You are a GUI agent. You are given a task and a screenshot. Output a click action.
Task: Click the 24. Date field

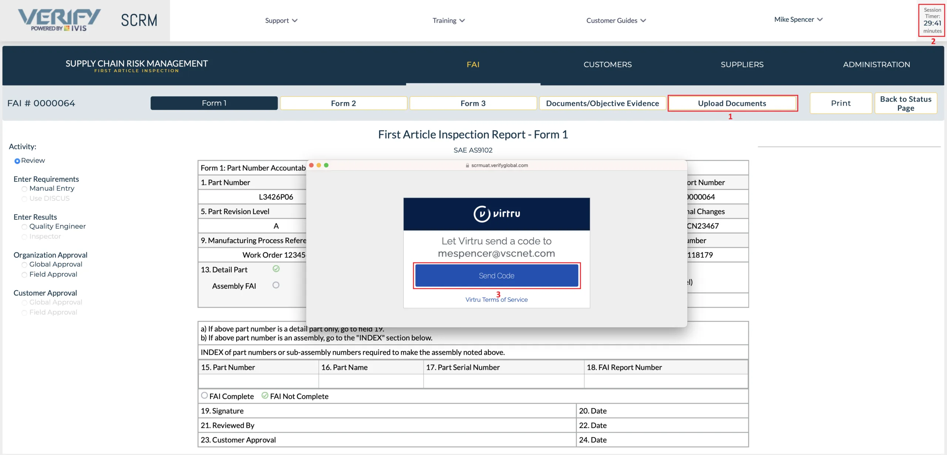point(662,439)
